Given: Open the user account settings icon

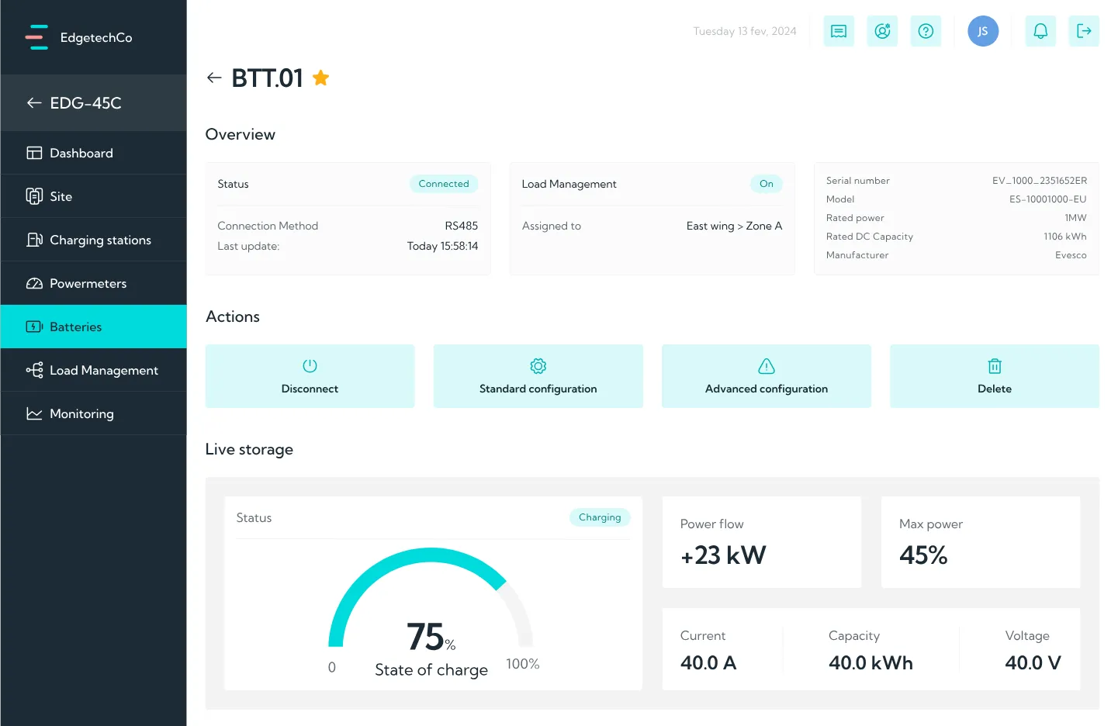Looking at the screenshot, I should pos(882,31).
